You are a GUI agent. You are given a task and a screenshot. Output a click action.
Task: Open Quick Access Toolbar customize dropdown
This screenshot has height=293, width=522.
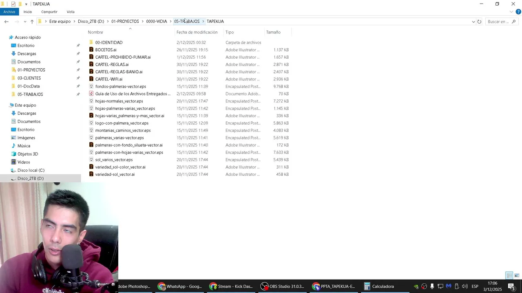[x=26, y=4]
